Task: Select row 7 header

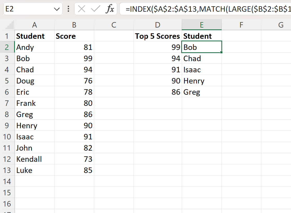Action: click(7, 103)
